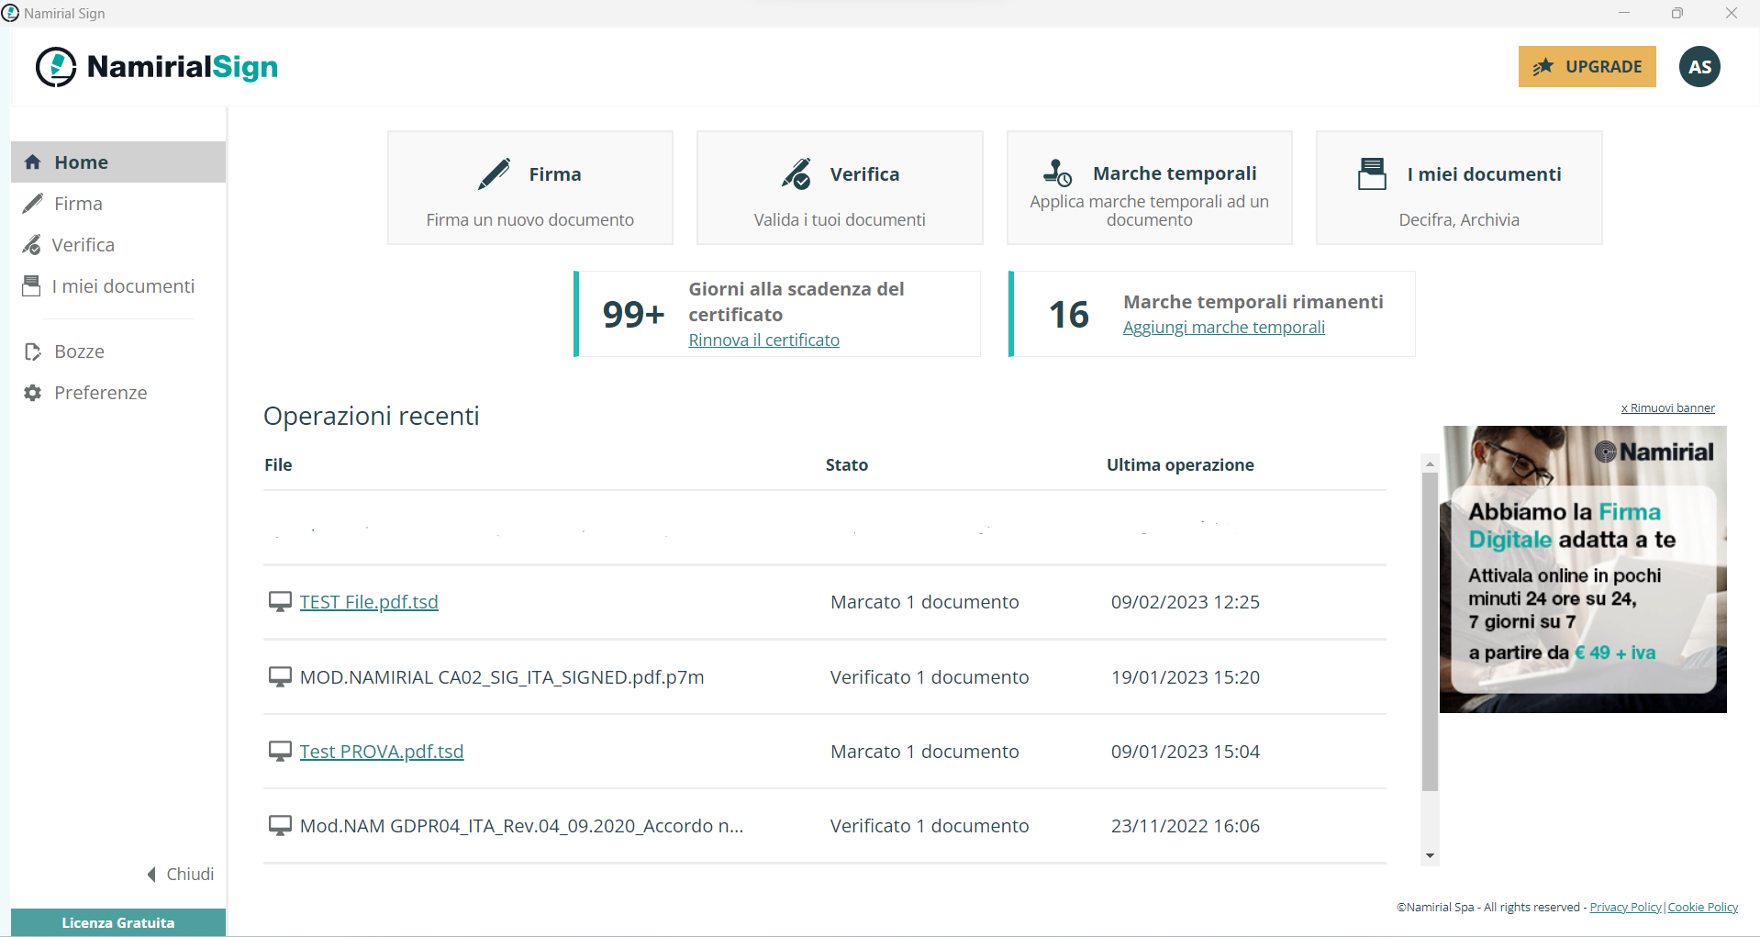Viewport: 1760px width, 937px height.
Task: Click Aggiungi marche temporali
Action: click(1223, 327)
